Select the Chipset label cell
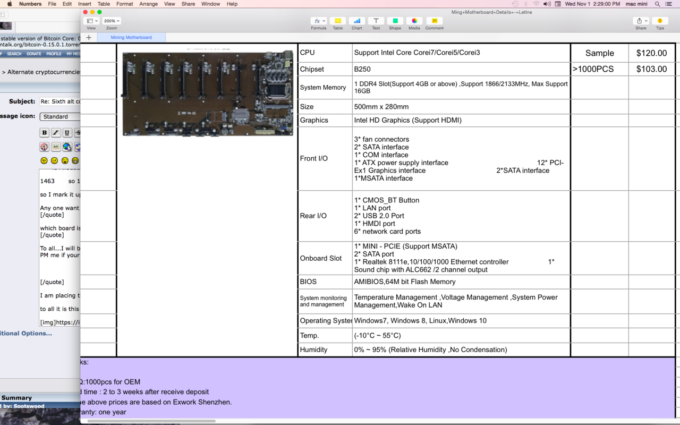The width and height of the screenshot is (680, 425). point(325,69)
